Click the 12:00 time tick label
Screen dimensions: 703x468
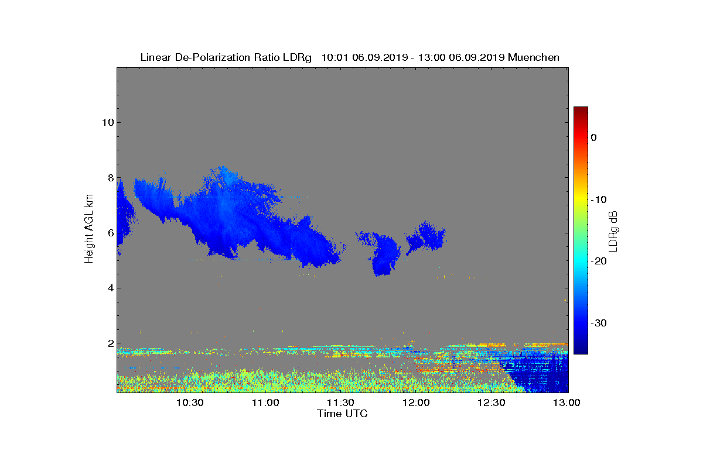click(x=416, y=402)
